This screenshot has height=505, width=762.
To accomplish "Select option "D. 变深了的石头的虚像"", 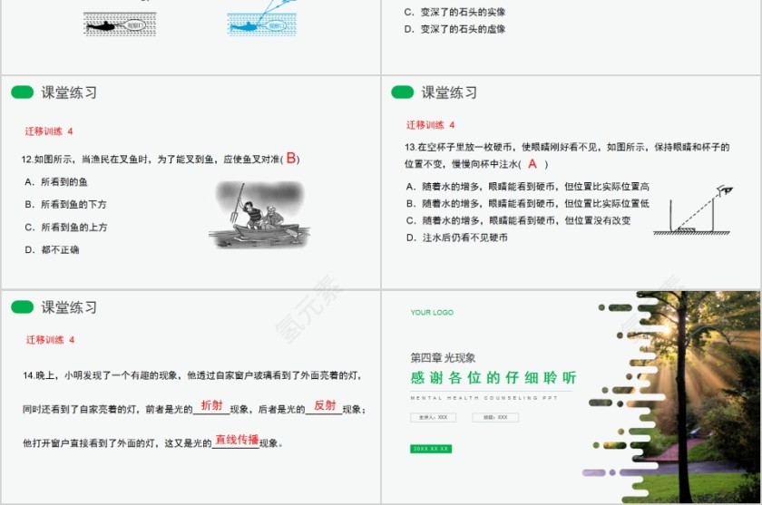I will click(x=454, y=29).
